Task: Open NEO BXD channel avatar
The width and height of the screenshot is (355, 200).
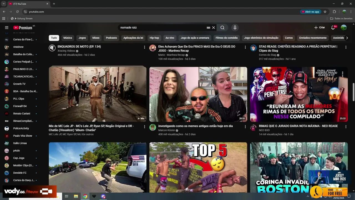Action: 253,127
